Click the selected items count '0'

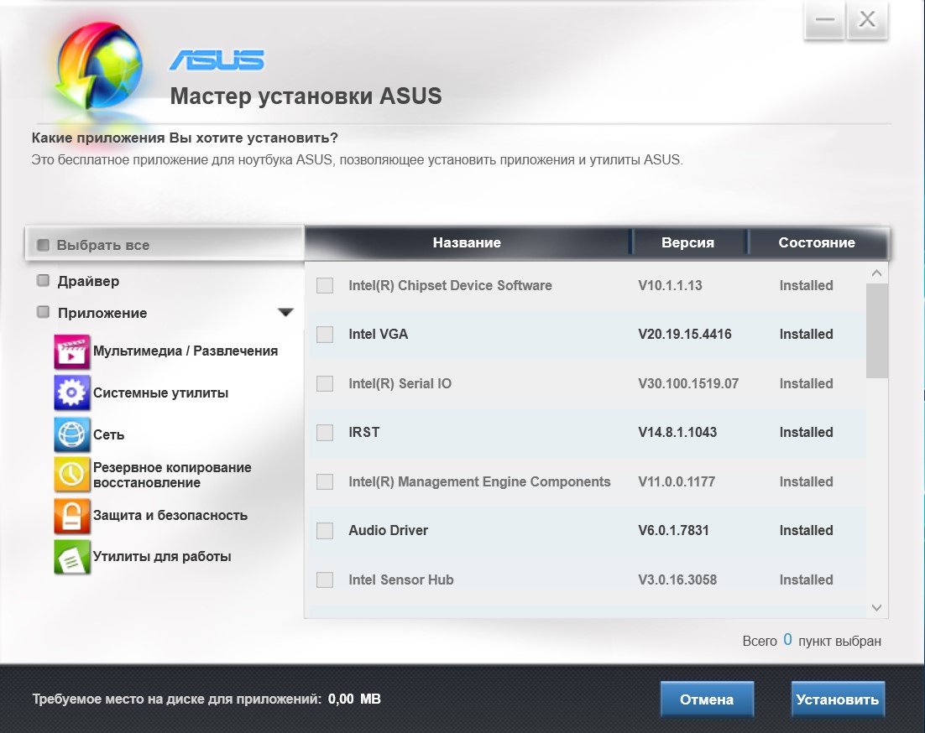coord(787,640)
